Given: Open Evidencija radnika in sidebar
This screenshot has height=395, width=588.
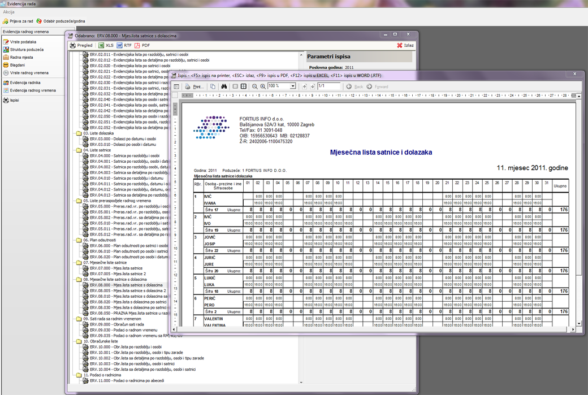Looking at the screenshot, I should (x=21, y=83).
